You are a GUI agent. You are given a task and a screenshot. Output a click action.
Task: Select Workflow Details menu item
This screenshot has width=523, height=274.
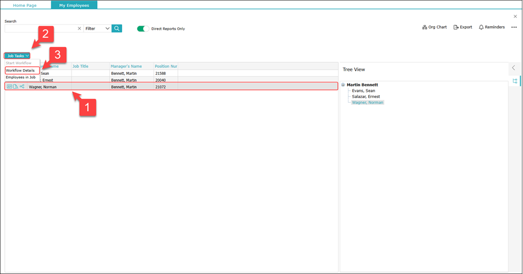click(x=20, y=70)
